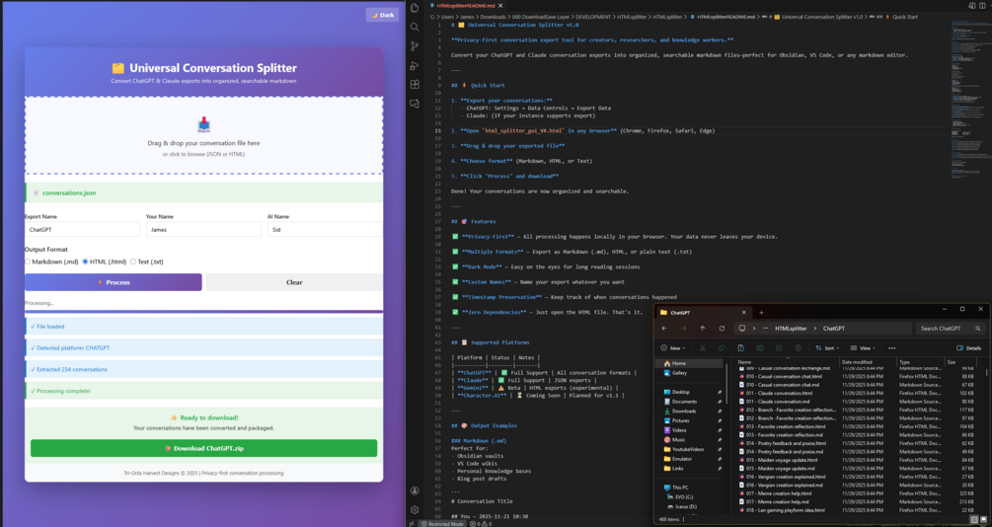This screenshot has height=527, width=992.
Task: Click HTMLsplitter in the Explorer address bar
Action: coord(792,329)
